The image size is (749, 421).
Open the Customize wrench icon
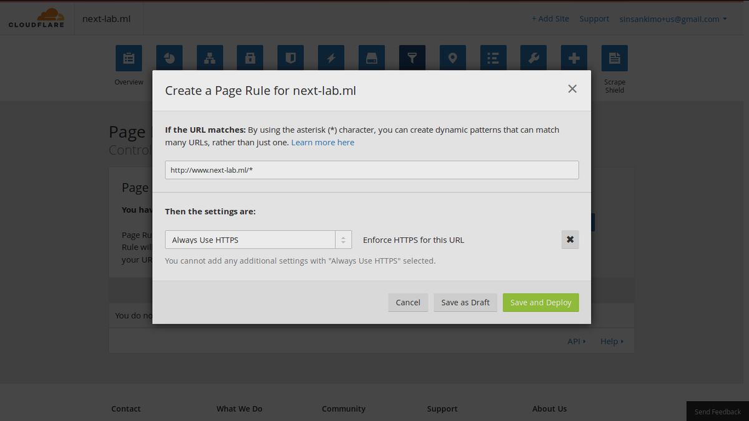pos(534,58)
